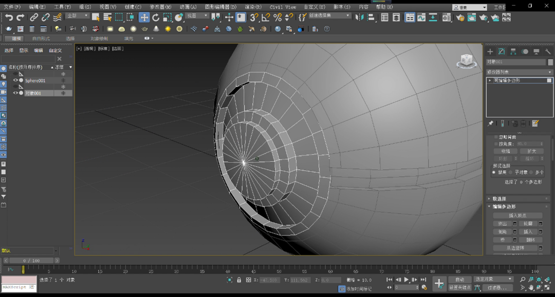Select the Rotate transform tool
This screenshot has height=297, width=555.
156,17
